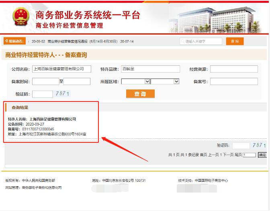The height and width of the screenshot is (211, 270).
Task: Go to 下一页 next page
Action: tap(227, 155)
